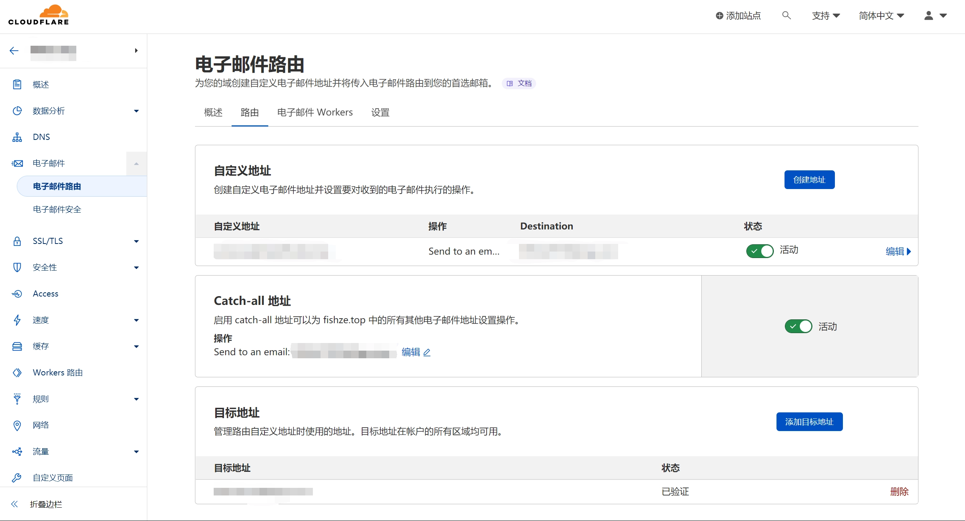Disable the Catch-all address toggle
Image resolution: width=965 pixels, height=521 pixels.
coord(798,327)
